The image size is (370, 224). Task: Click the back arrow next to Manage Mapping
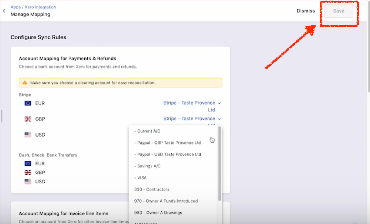click(x=3, y=11)
